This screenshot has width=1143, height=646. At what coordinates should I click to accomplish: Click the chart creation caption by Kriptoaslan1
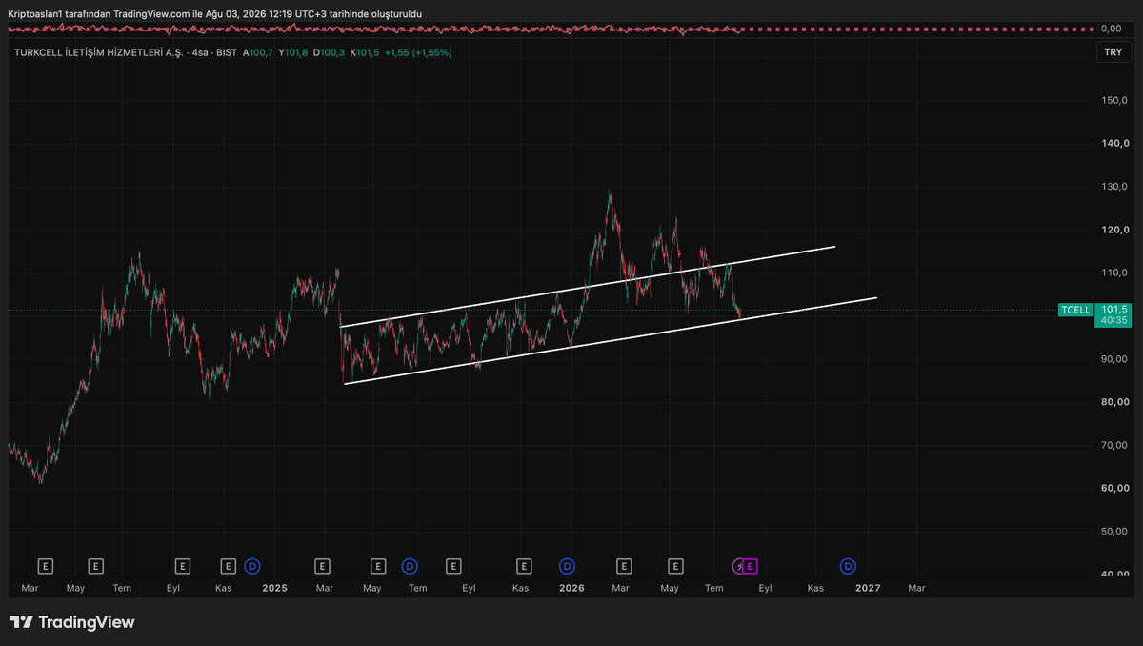pos(214,13)
